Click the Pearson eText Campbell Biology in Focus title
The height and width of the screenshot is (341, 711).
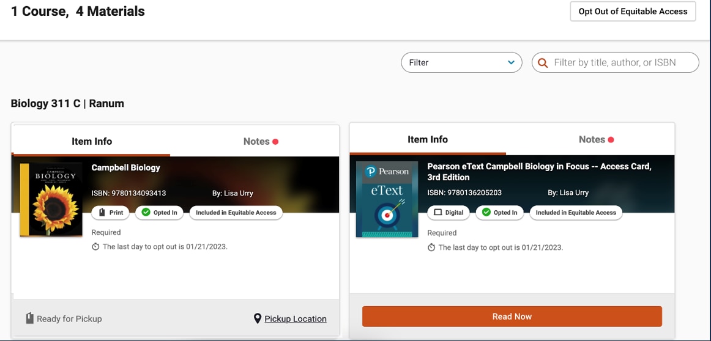coord(539,172)
